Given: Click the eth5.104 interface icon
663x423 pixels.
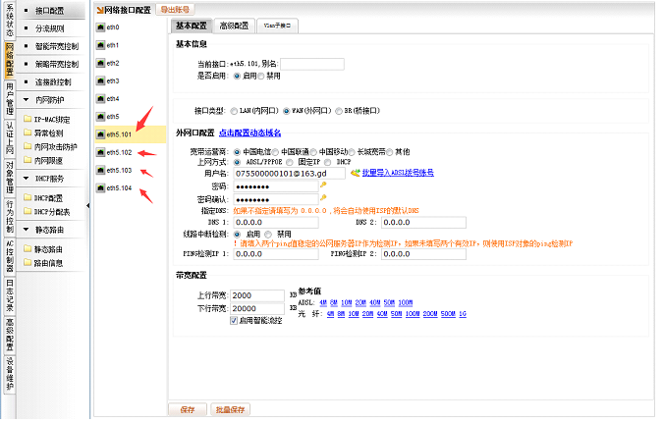Looking at the screenshot, I should coord(100,187).
